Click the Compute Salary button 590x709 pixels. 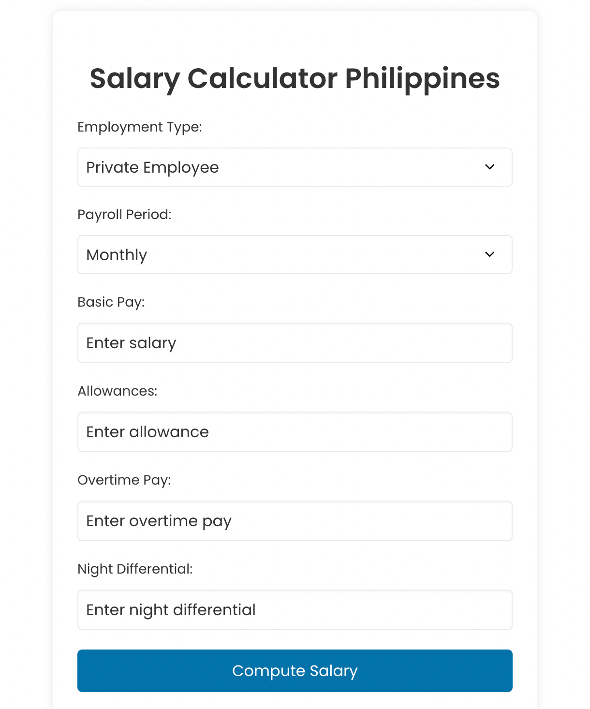point(295,671)
